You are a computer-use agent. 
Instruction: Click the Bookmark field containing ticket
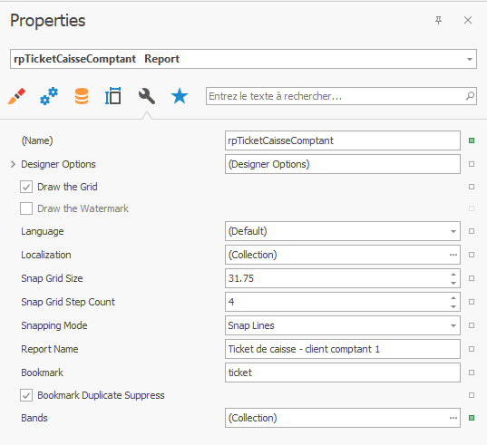coord(343,372)
